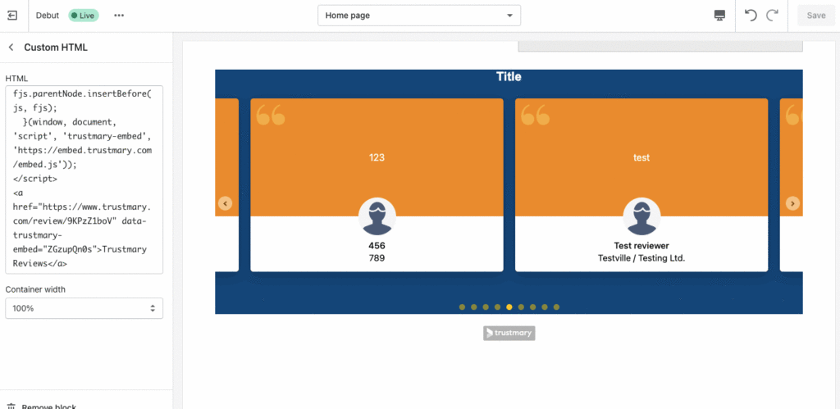
Task: Select the first carousel pagination dot
Action: tap(462, 307)
